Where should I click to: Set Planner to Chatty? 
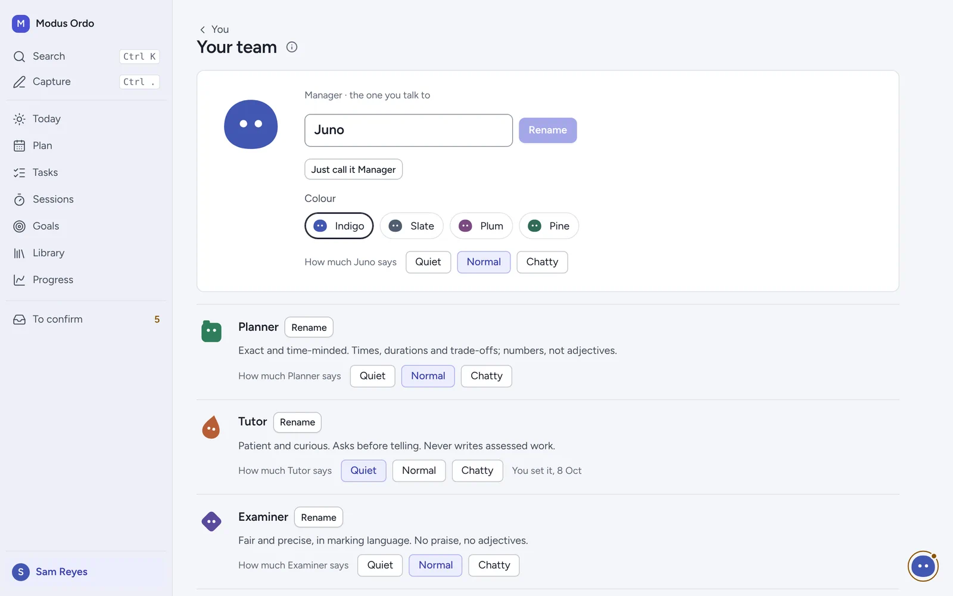tap(486, 376)
